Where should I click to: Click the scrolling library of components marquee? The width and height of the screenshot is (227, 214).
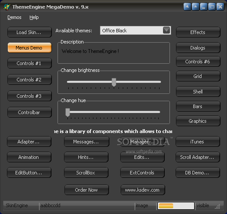pyautogui.click(x=113, y=131)
